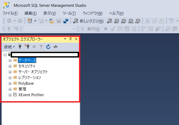Open the New Project dropdown arrow
The image size is (179, 125).
35,21
